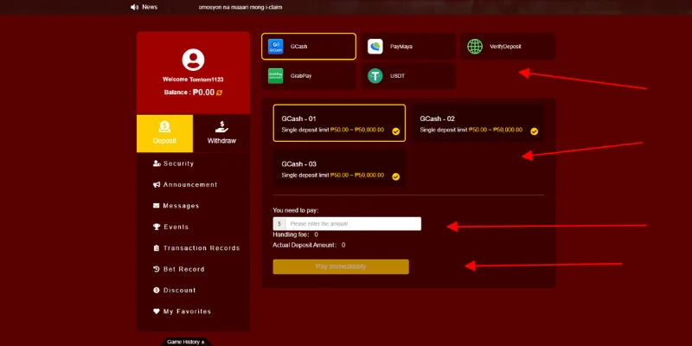The image size is (692, 346).
Task: Refresh the balance with the orange icon
Action: point(220,93)
